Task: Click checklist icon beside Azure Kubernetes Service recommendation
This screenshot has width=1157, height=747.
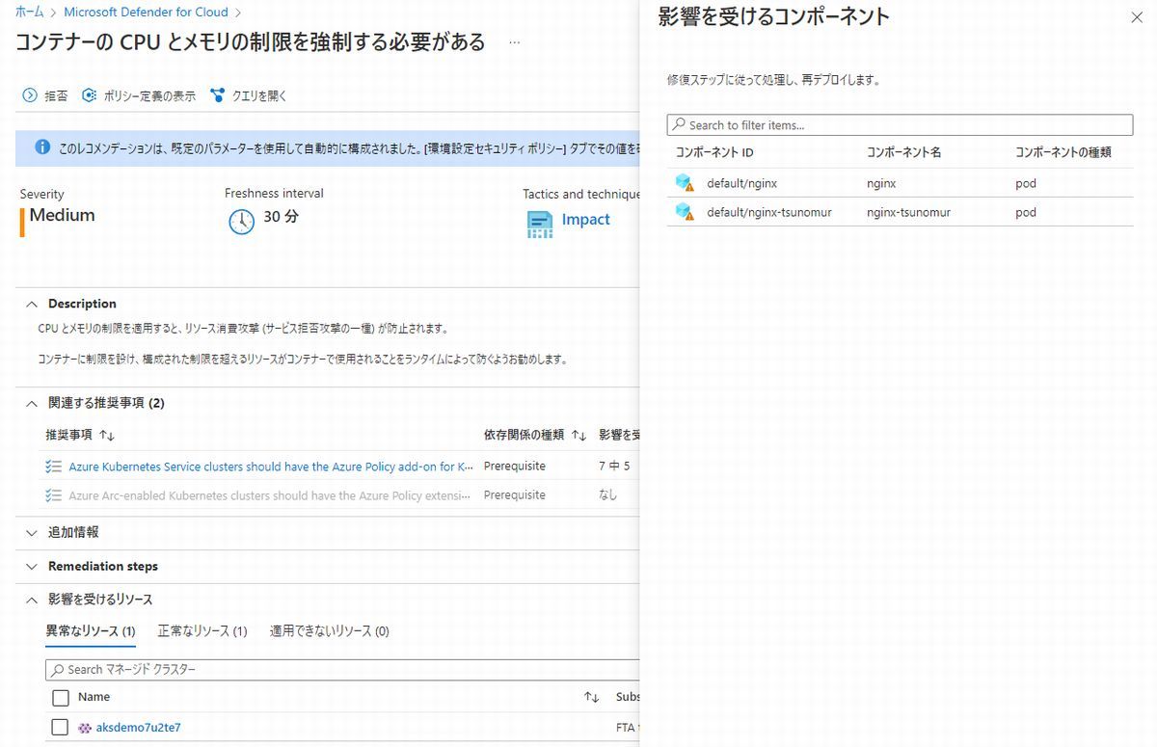Action: [53, 467]
